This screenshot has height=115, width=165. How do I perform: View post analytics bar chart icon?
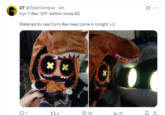pyautogui.click(x=115, y=113)
